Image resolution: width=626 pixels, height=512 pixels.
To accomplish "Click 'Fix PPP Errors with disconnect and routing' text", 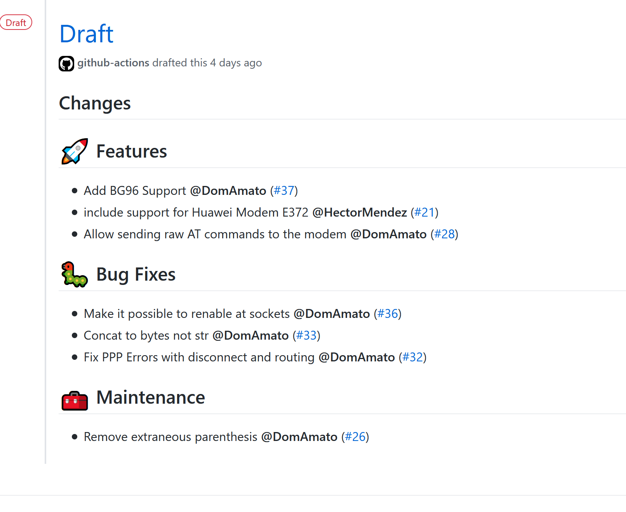I will (x=199, y=357).
